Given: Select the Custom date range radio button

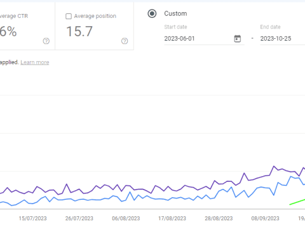Looking at the screenshot, I should tap(152, 13).
